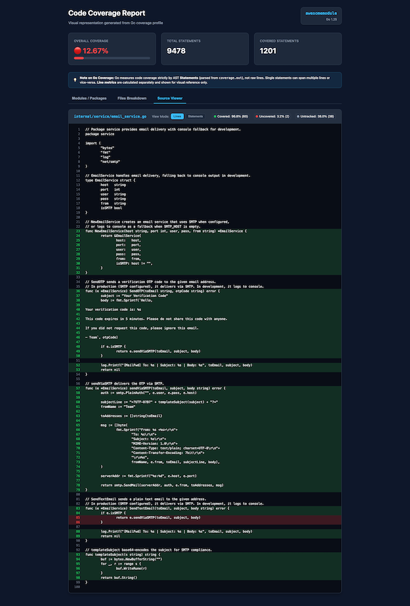Switch to the Files Breakdown tab
The image size is (410, 606).
coord(132,98)
